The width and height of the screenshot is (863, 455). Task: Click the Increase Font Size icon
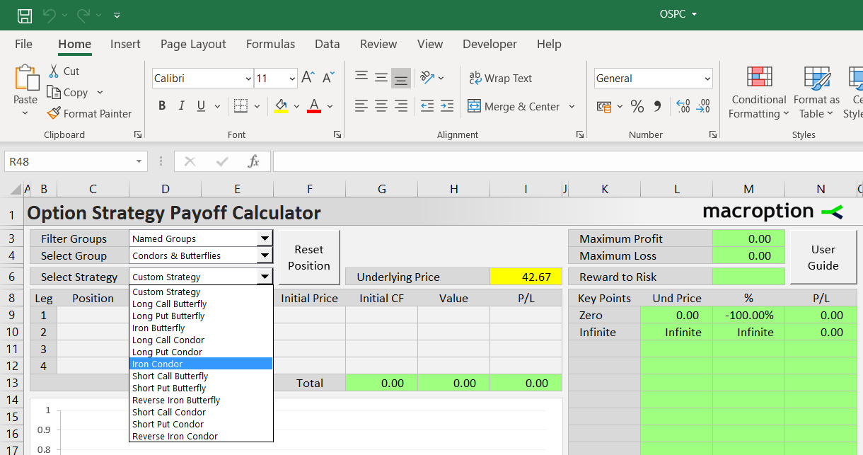[x=308, y=78]
